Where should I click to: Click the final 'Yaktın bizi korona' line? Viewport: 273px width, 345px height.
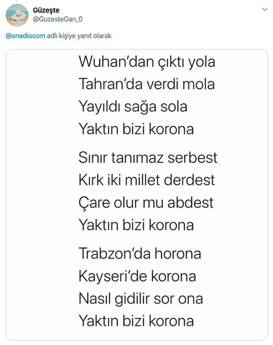click(x=136, y=321)
